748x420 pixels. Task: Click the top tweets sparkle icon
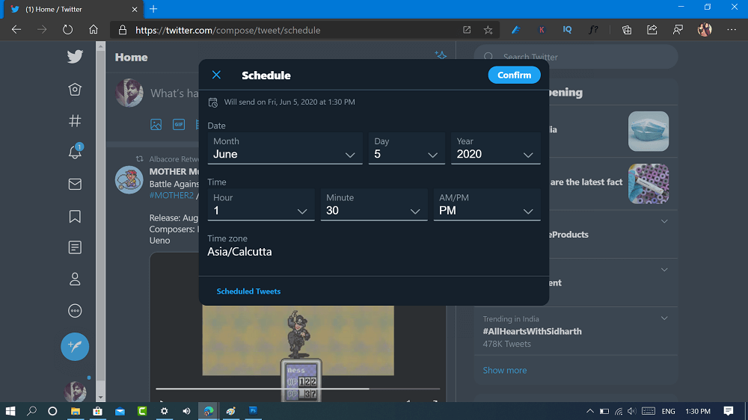point(441,55)
